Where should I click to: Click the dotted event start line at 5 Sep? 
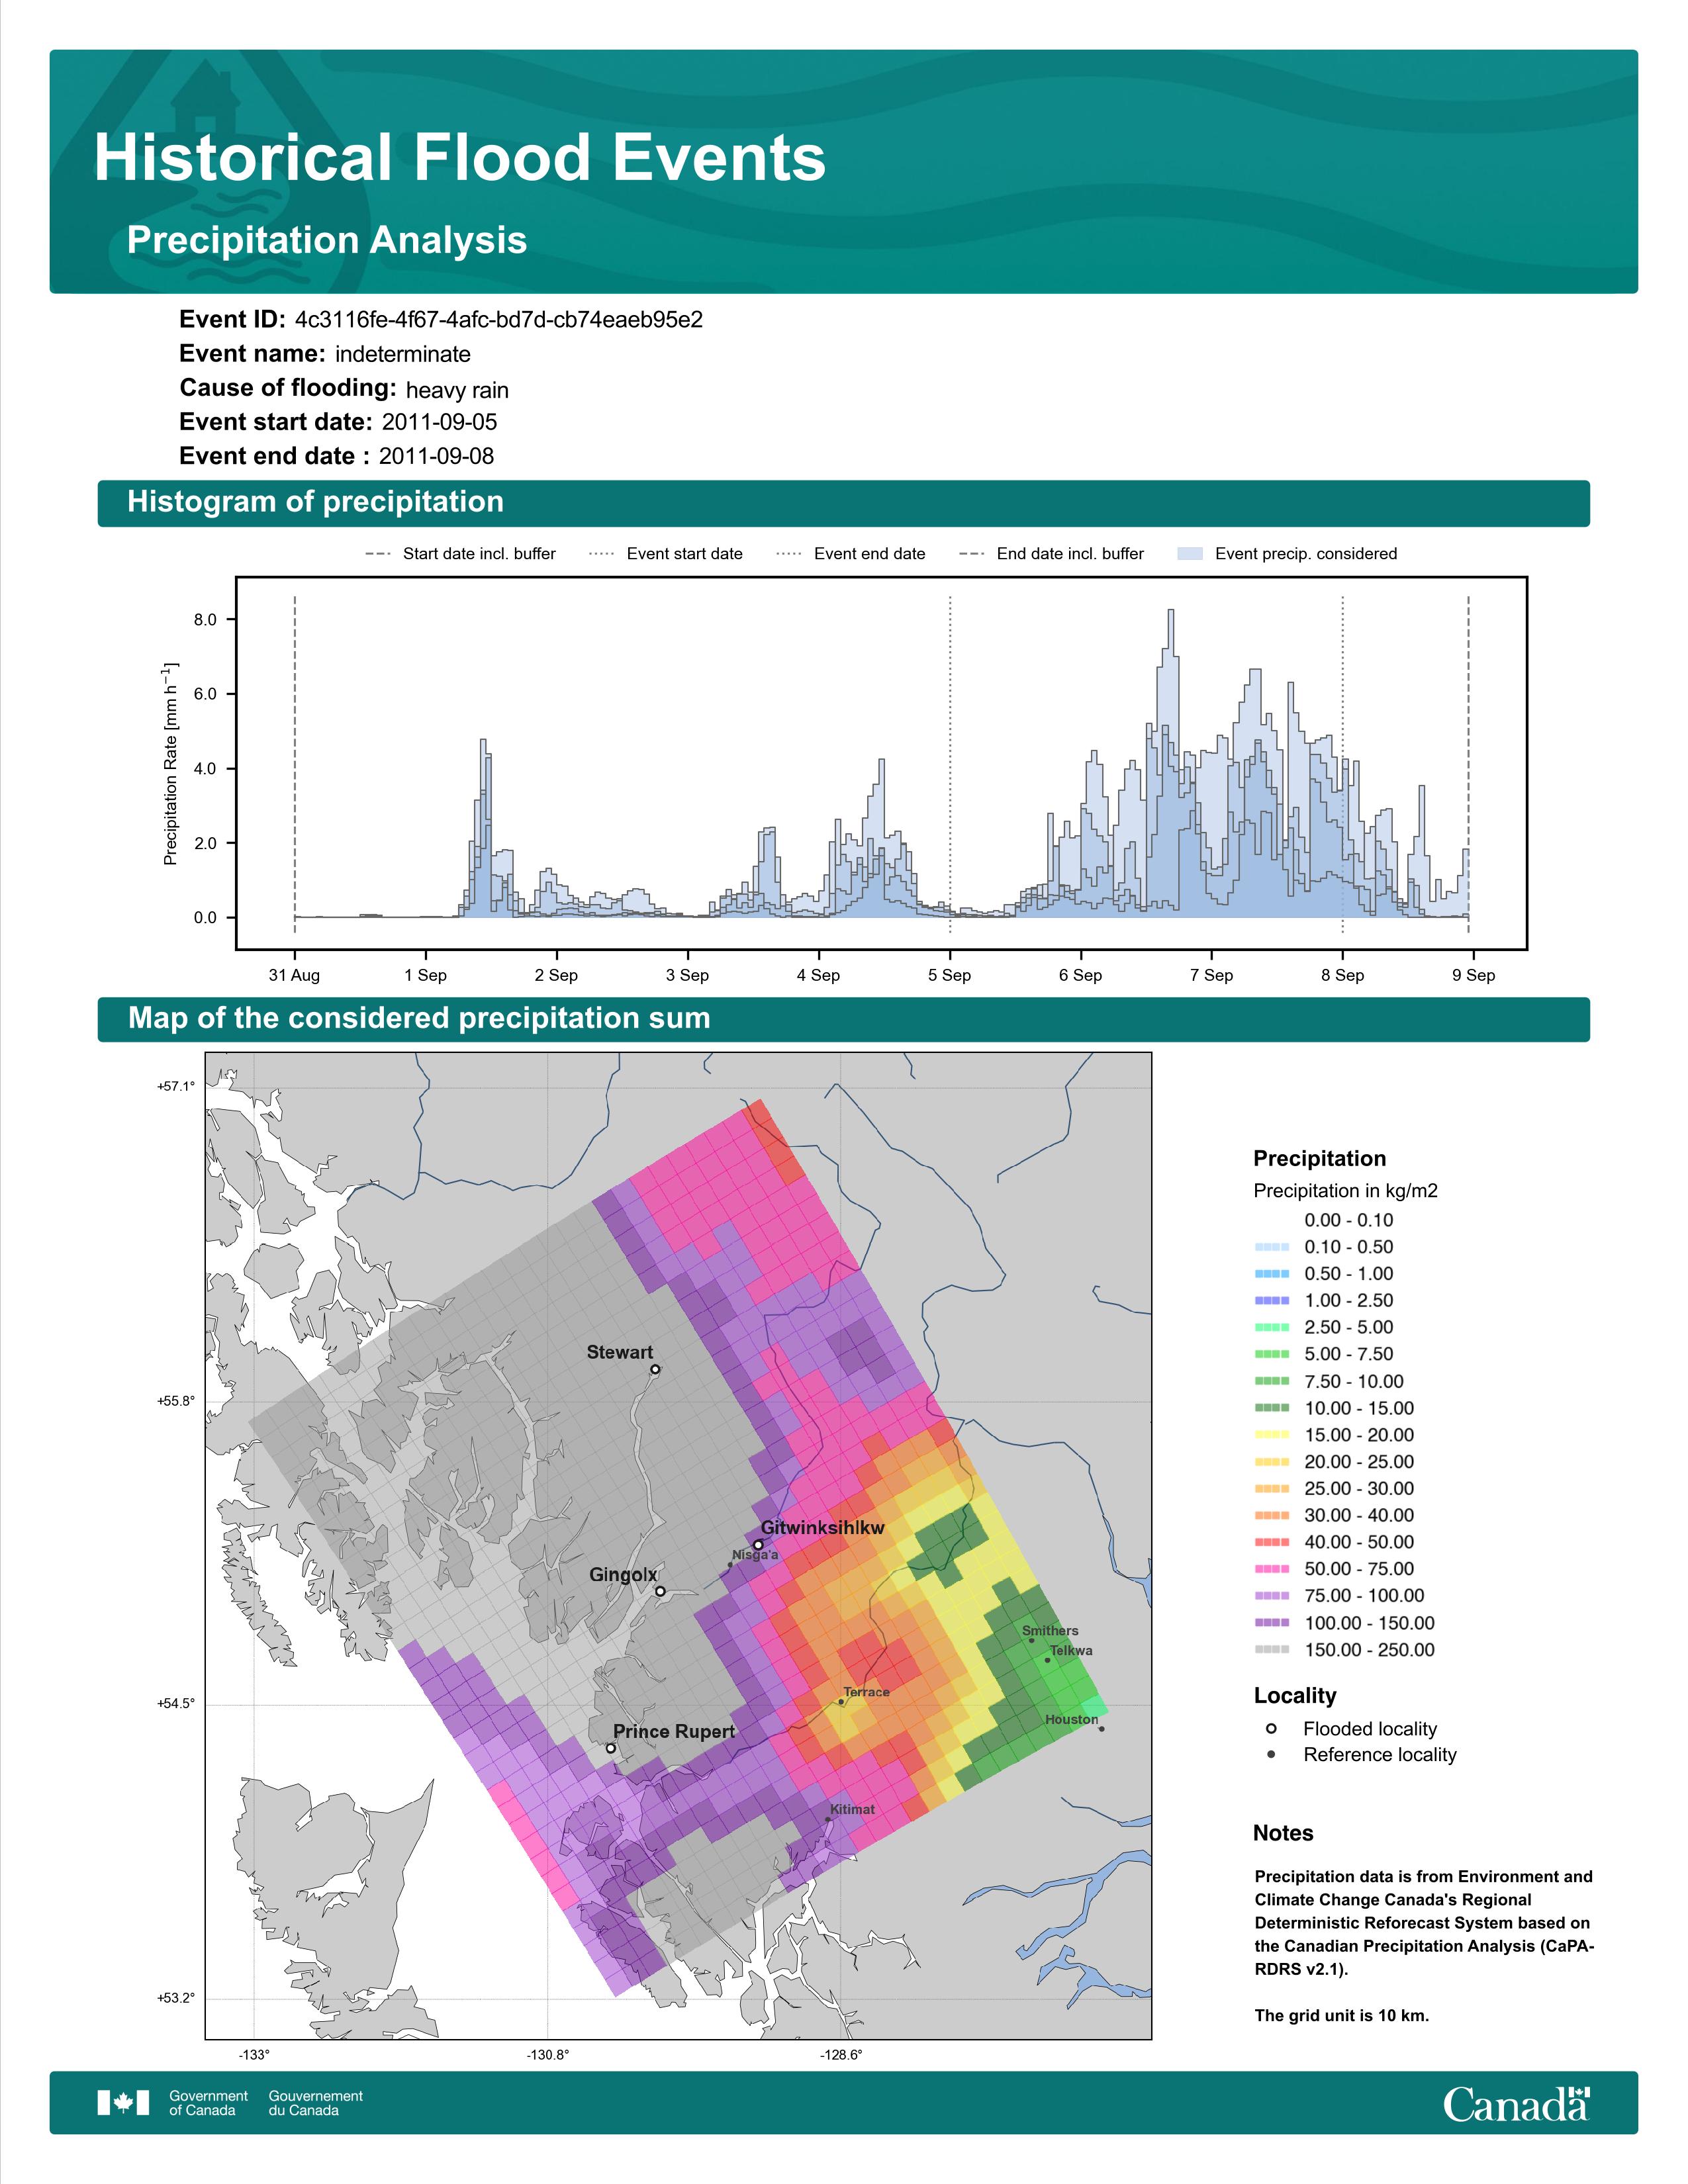click(x=950, y=764)
